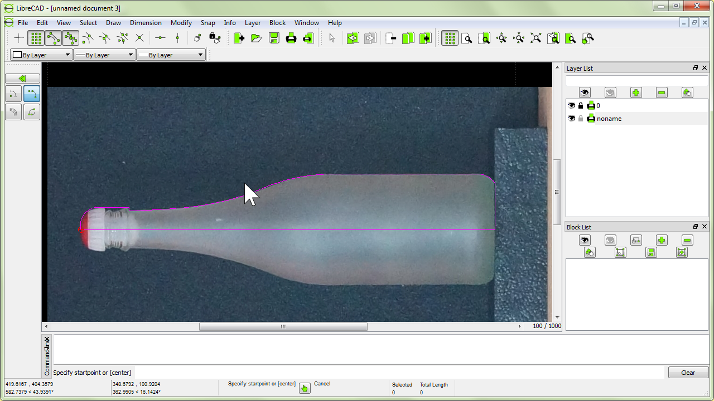Create a new drawing

coord(239,38)
